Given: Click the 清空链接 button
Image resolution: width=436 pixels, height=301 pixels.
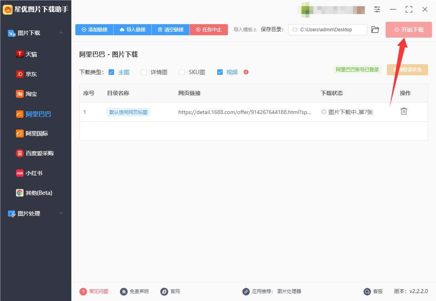Looking at the screenshot, I should click(171, 29).
